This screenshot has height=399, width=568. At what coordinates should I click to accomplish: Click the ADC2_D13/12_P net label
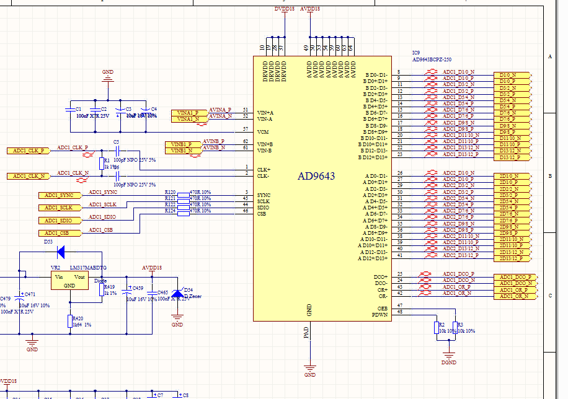[460, 255]
